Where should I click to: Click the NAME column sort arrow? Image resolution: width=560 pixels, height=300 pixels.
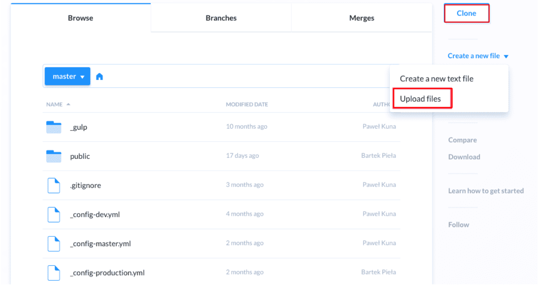pos(68,104)
